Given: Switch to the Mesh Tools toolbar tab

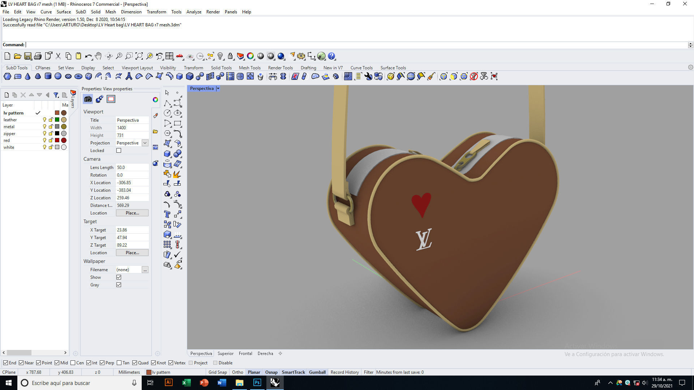Looking at the screenshot, I should click(249, 68).
